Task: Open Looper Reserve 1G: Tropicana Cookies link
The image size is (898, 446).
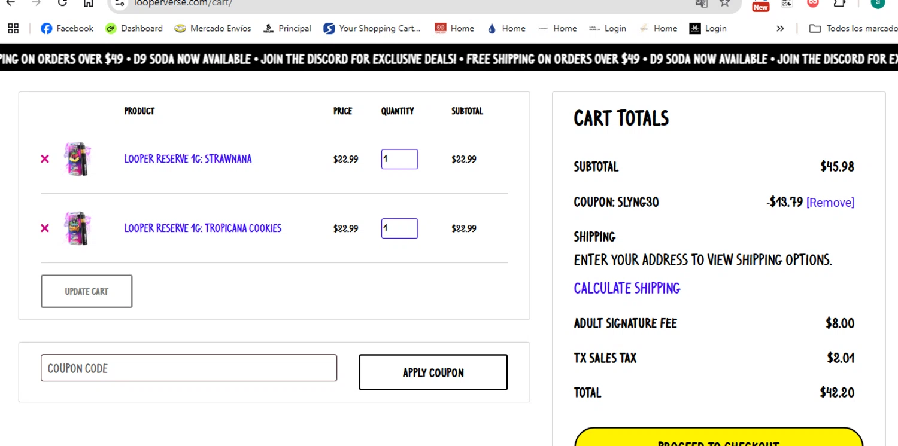Action: coord(203,228)
